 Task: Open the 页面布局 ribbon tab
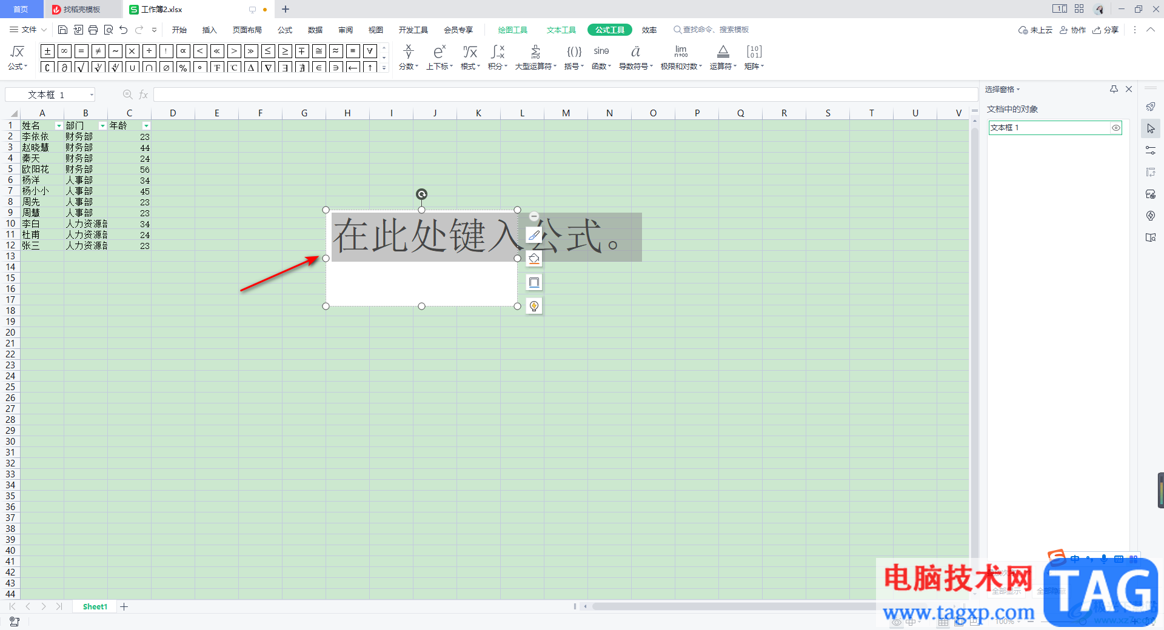pyautogui.click(x=247, y=30)
